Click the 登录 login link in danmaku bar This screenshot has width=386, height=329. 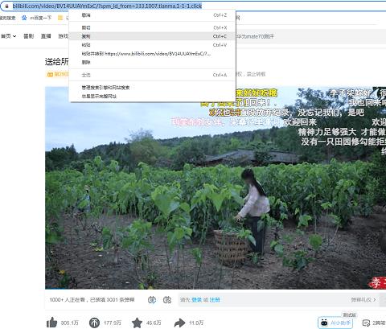click(197, 300)
